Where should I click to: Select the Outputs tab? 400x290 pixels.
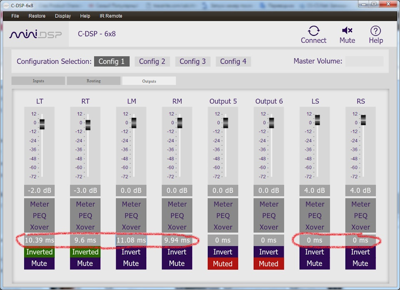click(x=149, y=81)
